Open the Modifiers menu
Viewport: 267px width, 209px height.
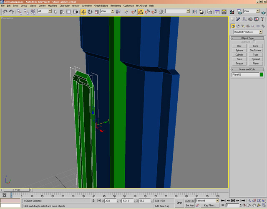[x=53, y=6]
